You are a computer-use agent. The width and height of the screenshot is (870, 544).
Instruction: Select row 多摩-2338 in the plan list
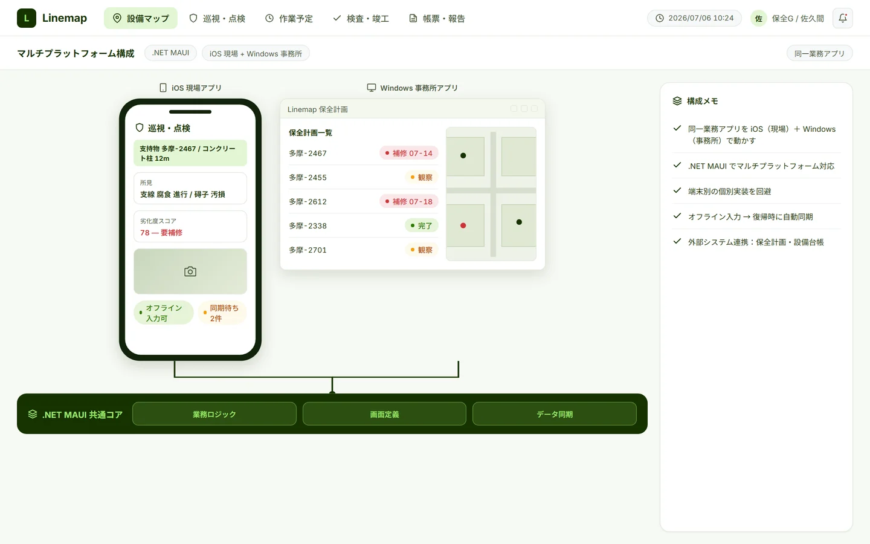tap(363, 225)
